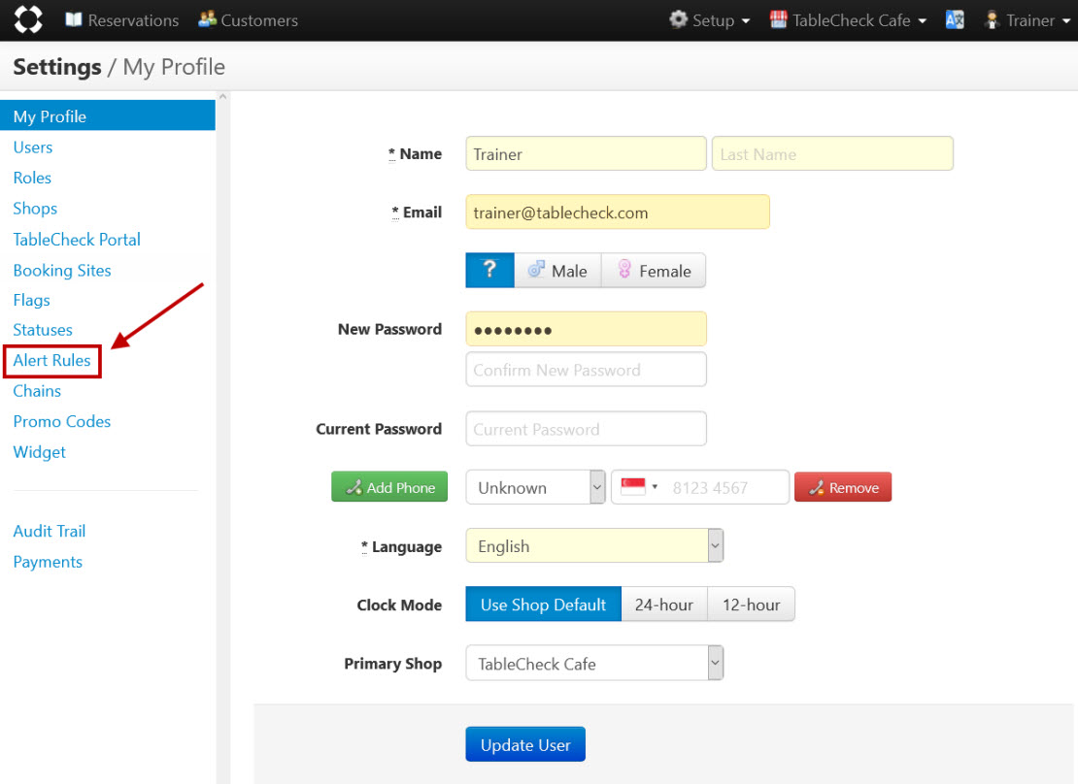Open Chains settings

pos(37,390)
